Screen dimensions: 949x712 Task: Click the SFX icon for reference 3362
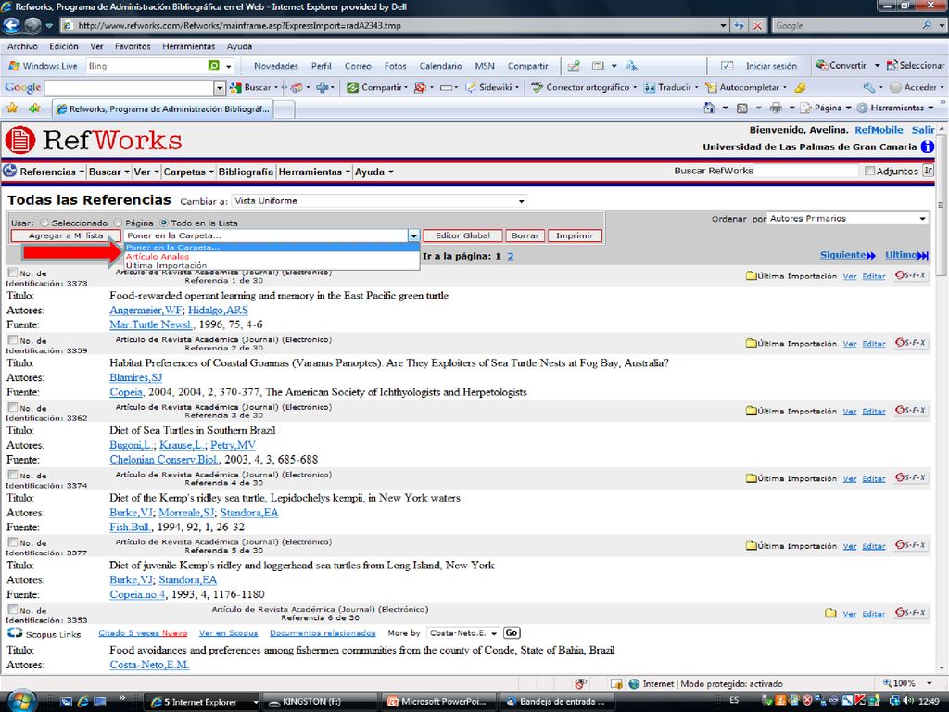(910, 411)
